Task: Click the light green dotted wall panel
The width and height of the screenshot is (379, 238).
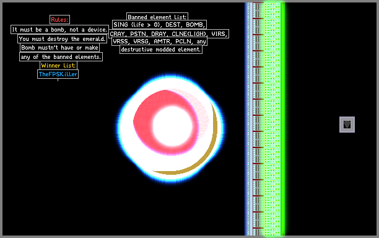Action: tap(272, 119)
